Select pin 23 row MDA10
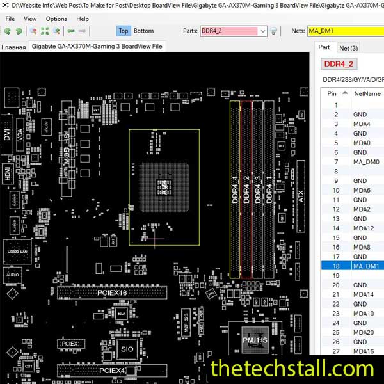The image size is (384, 384). point(353,314)
